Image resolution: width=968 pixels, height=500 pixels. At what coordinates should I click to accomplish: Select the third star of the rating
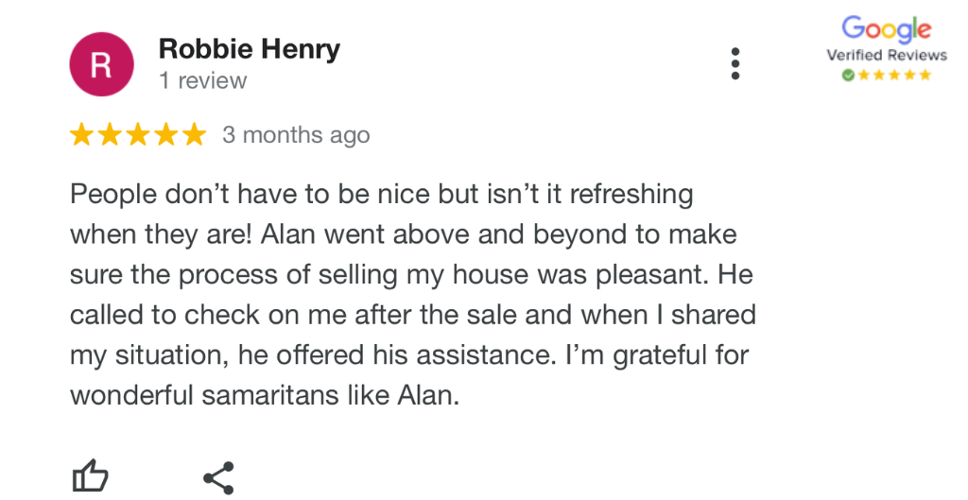[x=138, y=134]
